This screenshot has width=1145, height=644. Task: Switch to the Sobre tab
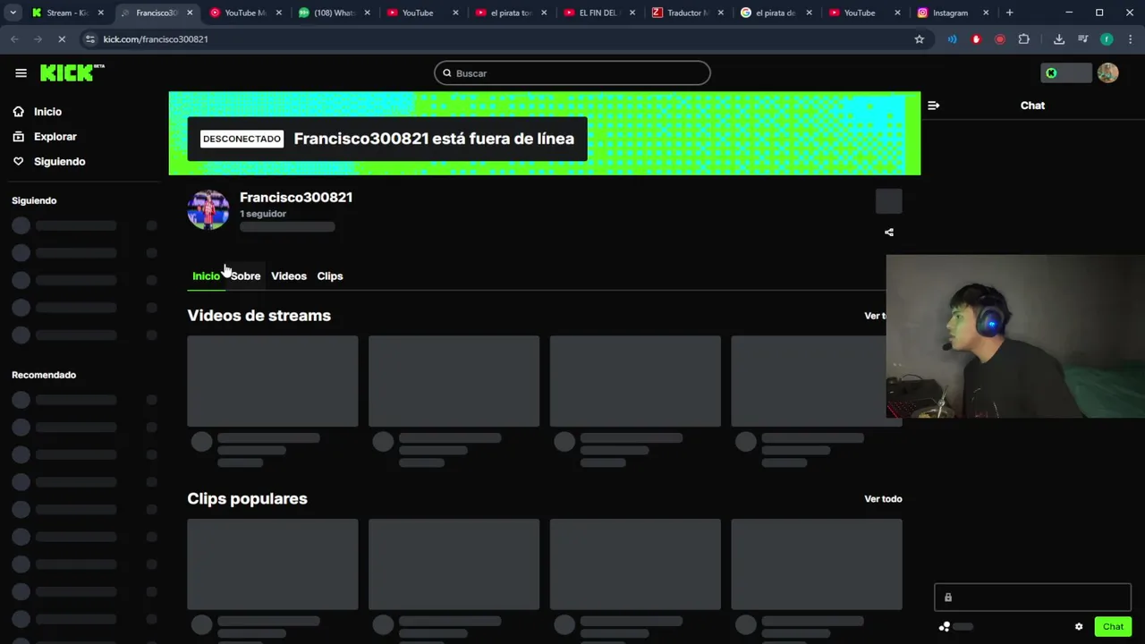(246, 276)
